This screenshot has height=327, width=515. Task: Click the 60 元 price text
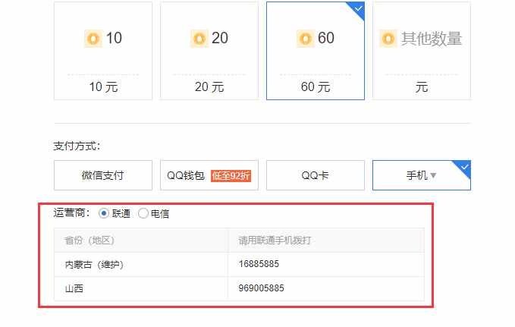click(x=316, y=87)
